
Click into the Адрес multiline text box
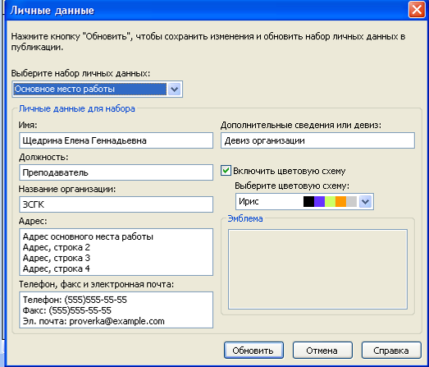point(116,252)
